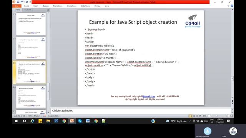Click the 'object.duration="10 Hour";' line
The width and height of the screenshot is (246, 138).
click(x=101, y=54)
